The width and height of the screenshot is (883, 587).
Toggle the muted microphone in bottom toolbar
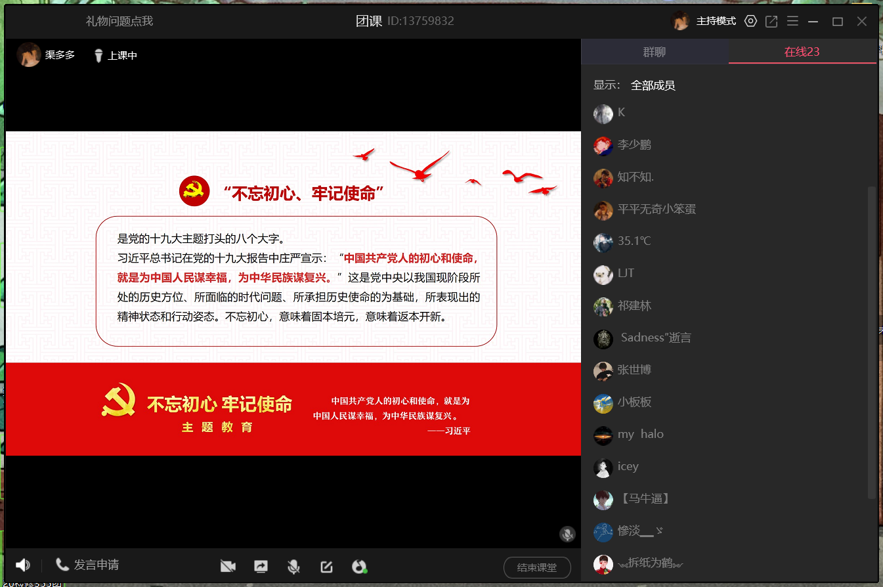293,567
